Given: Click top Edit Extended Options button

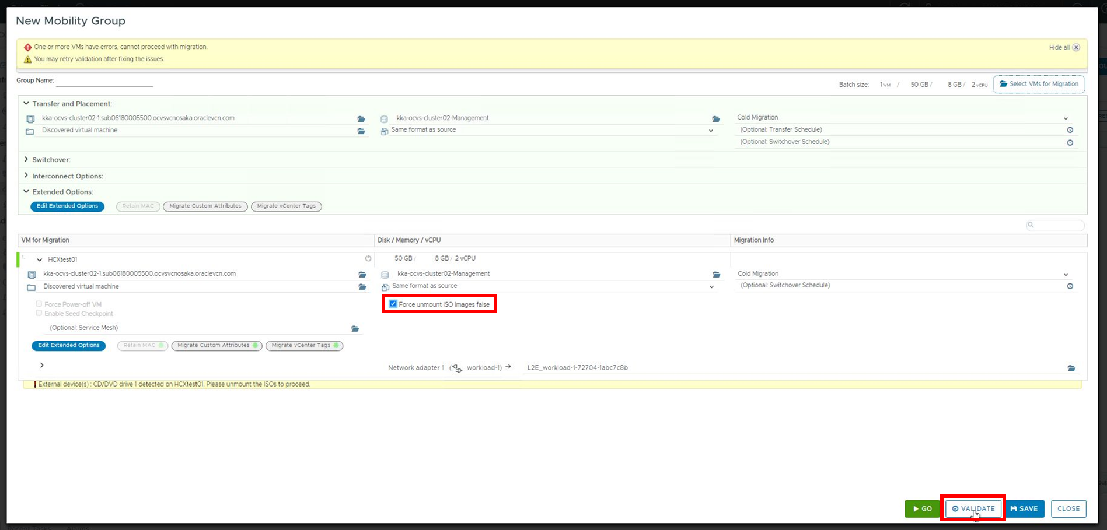Looking at the screenshot, I should coord(67,206).
